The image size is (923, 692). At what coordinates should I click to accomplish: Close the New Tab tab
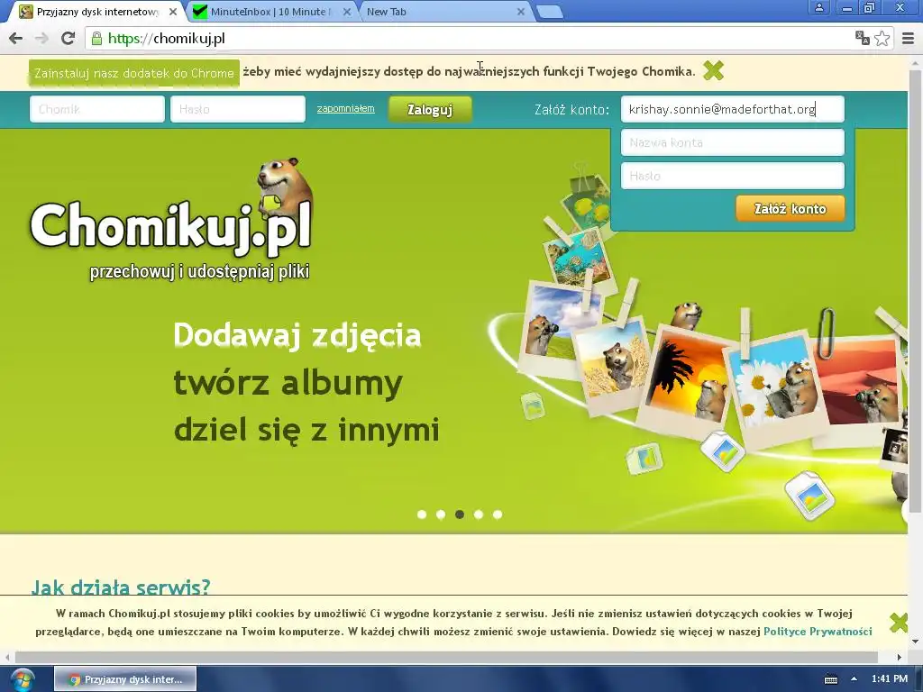[520, 12]
